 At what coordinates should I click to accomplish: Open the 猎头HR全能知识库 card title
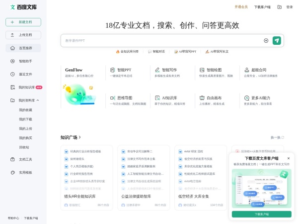pos(80,196)
